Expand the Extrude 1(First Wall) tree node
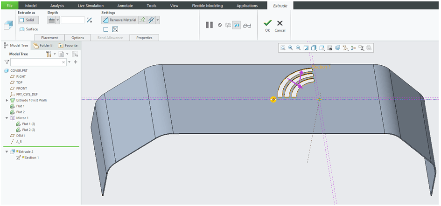441x206 pixels. (x=7, y=100)
